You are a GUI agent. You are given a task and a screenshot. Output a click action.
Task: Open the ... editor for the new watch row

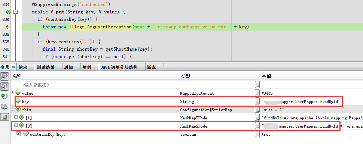point(257,84)
